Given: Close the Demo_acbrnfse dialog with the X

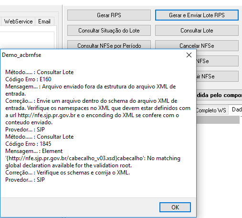Looking at the screenshot, I should pyautogui.click(x=189, y=55).
